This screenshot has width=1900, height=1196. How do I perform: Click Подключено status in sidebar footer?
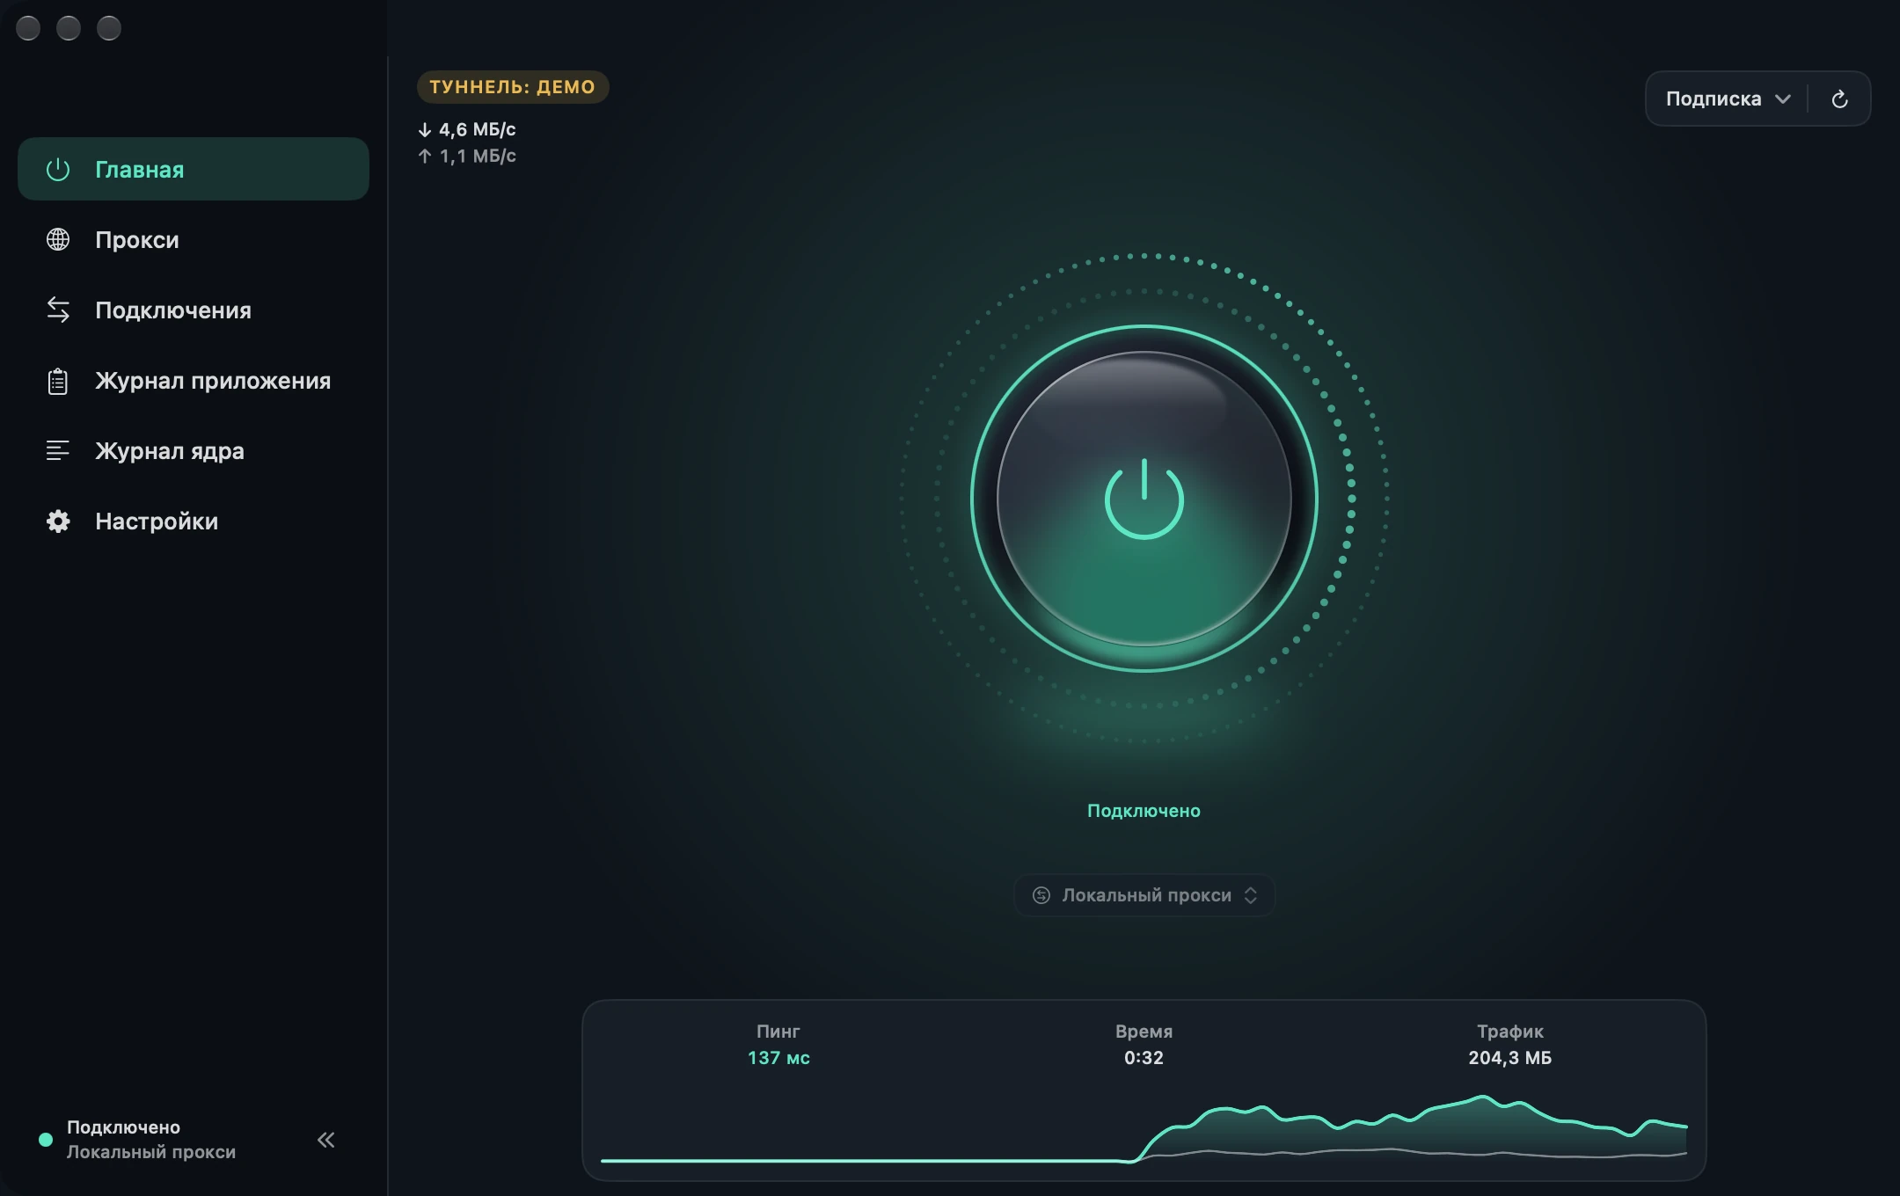coord(123,1127)
